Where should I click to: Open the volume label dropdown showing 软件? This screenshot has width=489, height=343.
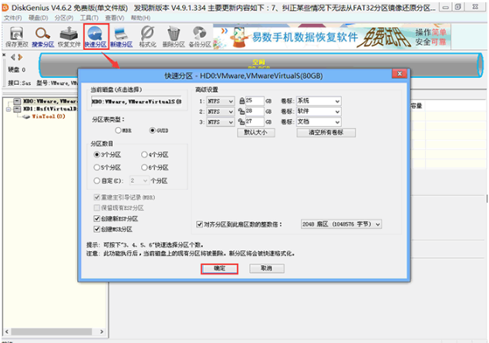(x=319, y=112)
